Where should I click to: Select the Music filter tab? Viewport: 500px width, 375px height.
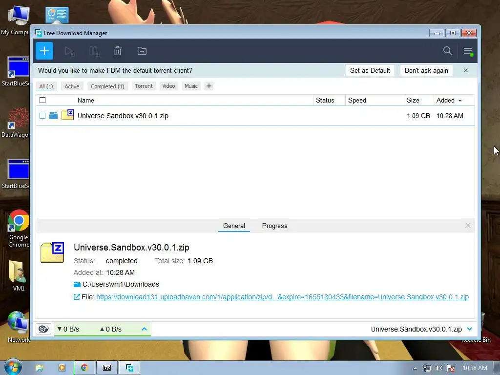[191, 86]
